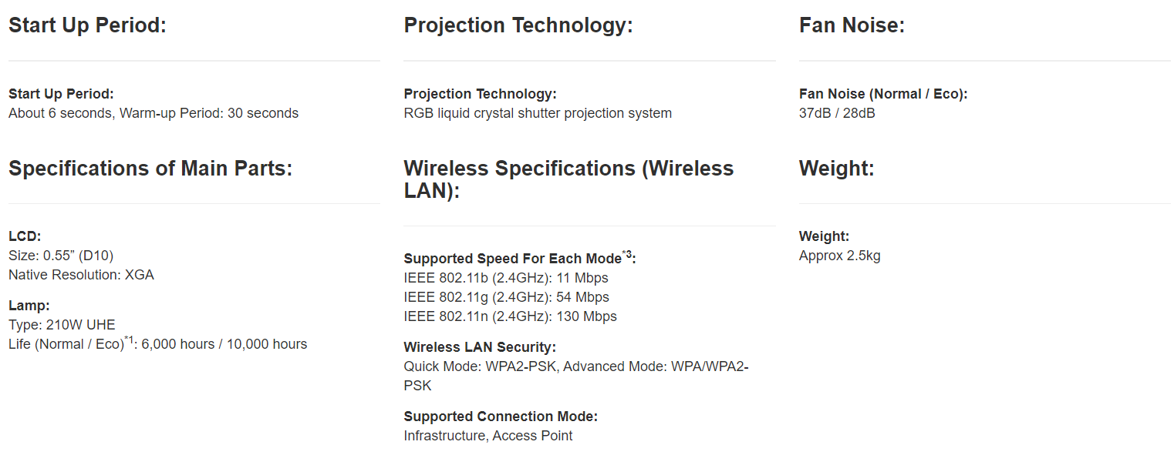Screen dimensions: 1174x455
Task: Click the Wireless Specifications (Wireless LAN) heading
Action: [x=568, y=179]
